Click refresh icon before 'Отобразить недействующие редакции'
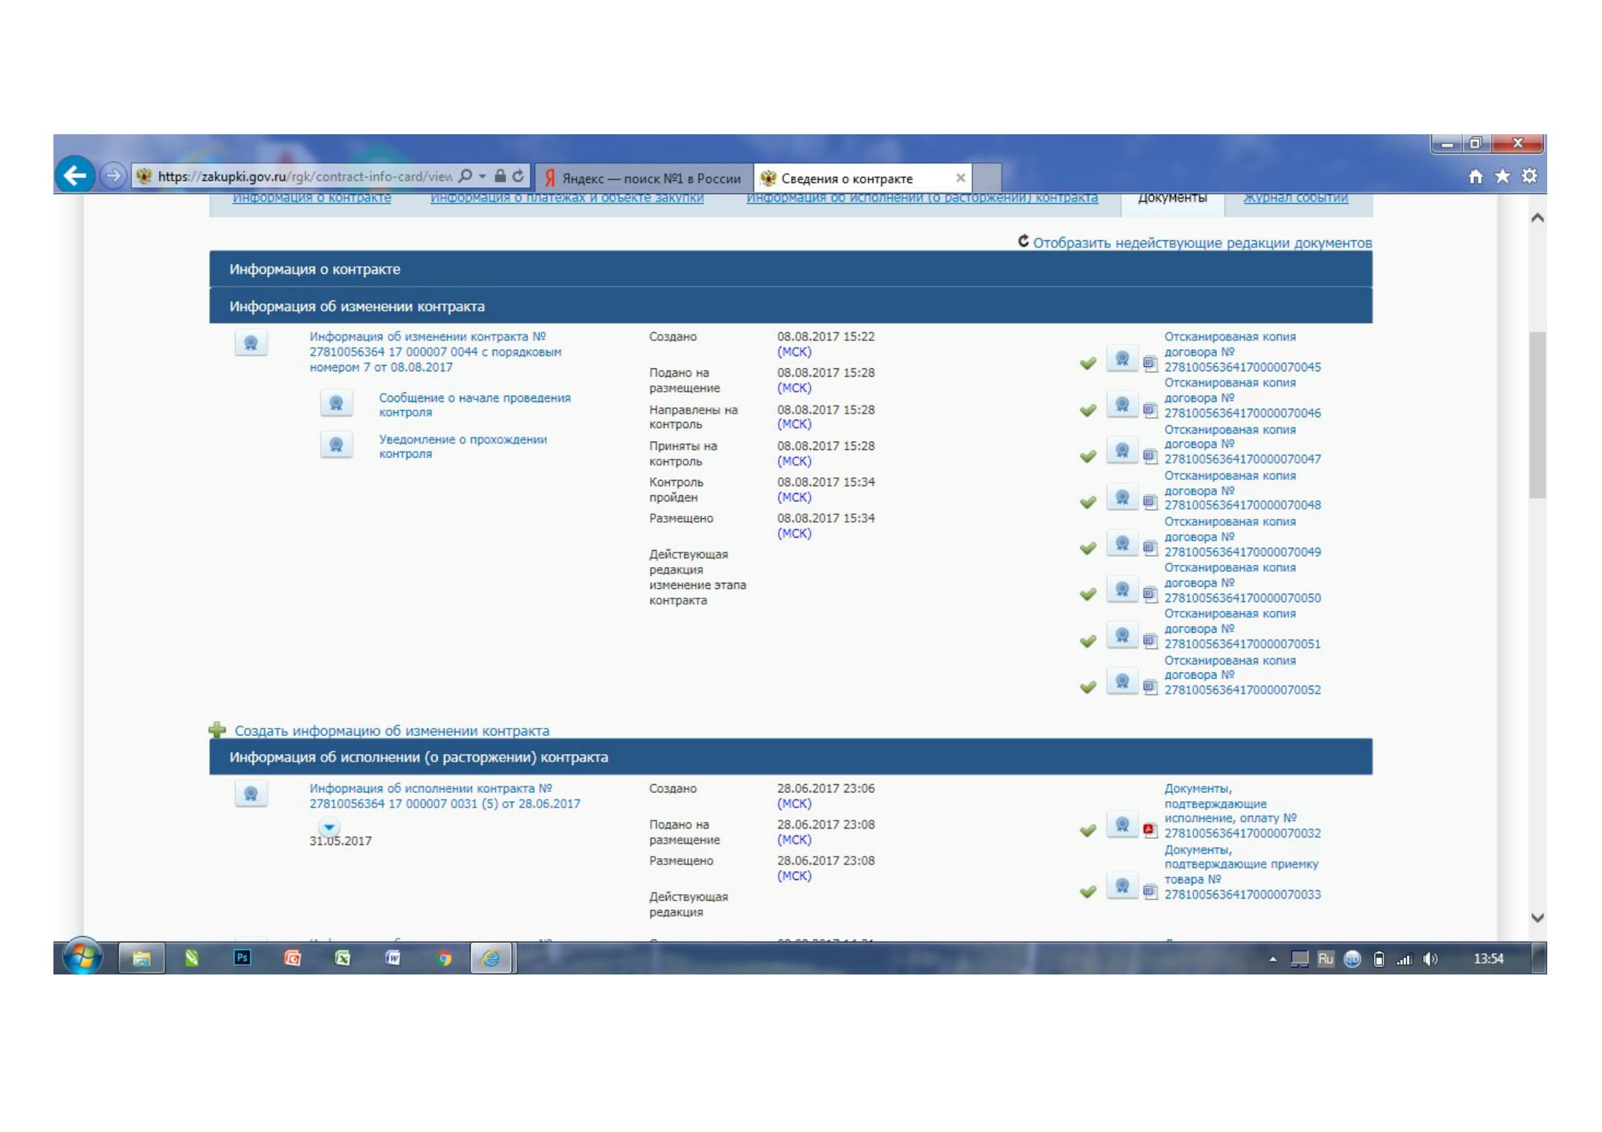The height and width of the screenshot is (1132, 1602). click(1023, 241)
